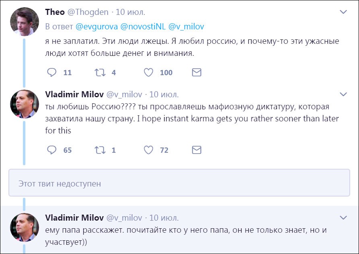Share Milov's karma tweet via message icon
This screenshot has width=359, height=254.
pyautogui.click(x=196, y=150)
